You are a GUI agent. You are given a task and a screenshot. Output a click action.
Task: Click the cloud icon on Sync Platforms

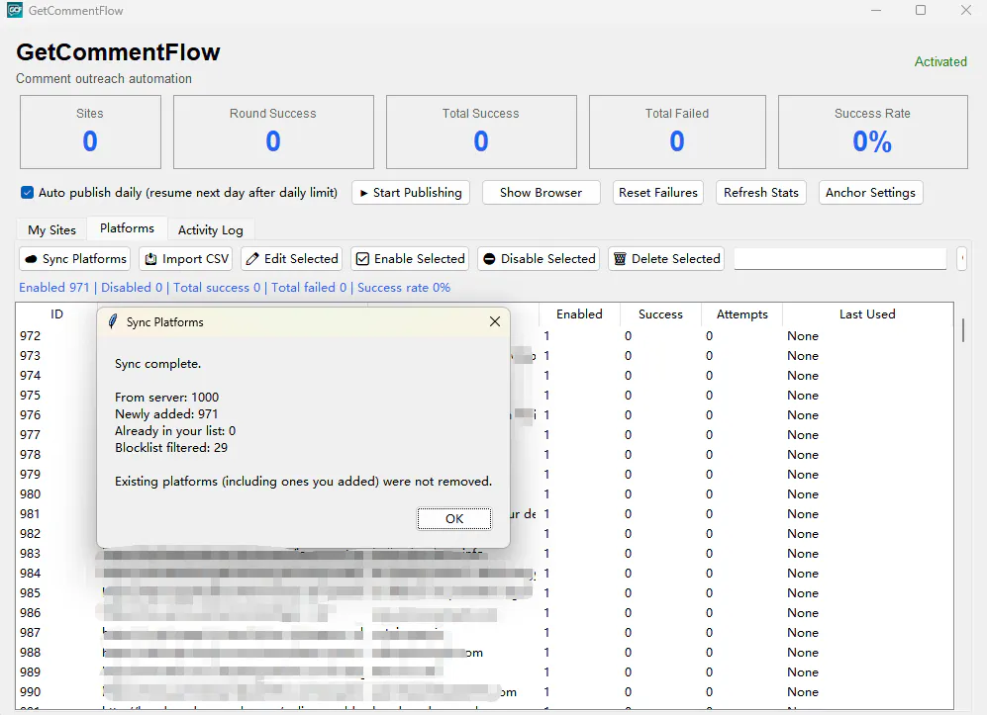[31, 259]
